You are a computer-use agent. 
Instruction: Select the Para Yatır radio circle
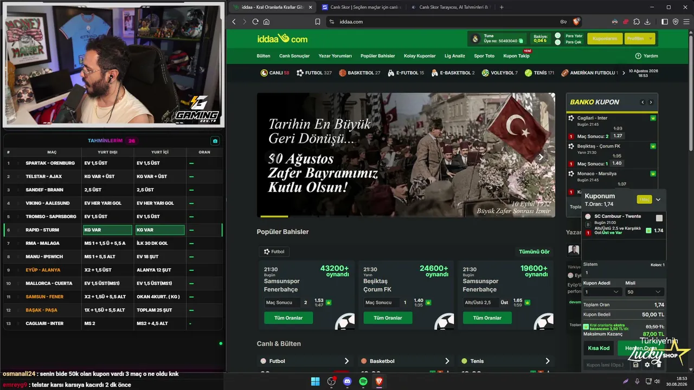(x=558, y=36)
